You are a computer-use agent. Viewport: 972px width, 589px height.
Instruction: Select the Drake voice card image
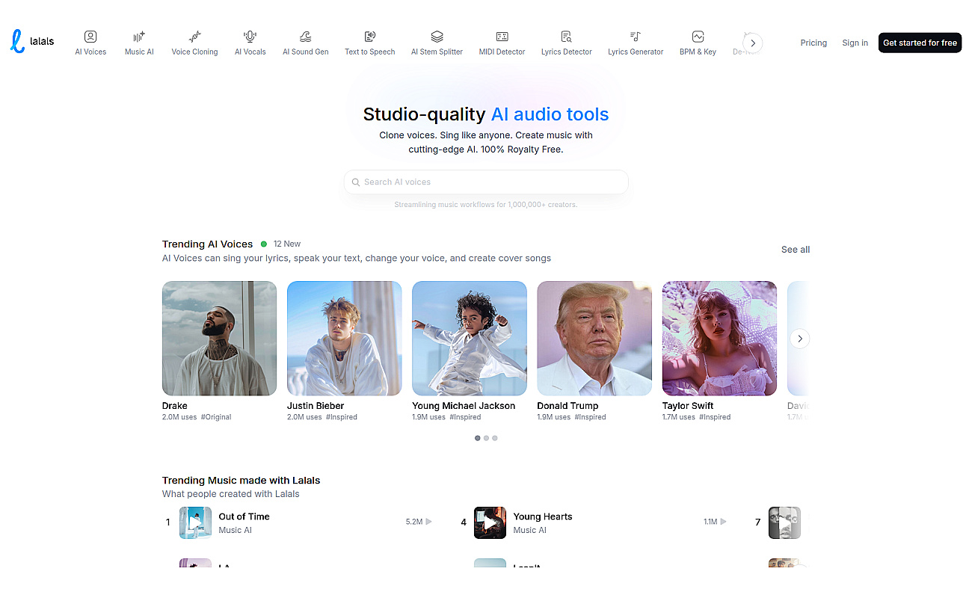coord(219,338)
